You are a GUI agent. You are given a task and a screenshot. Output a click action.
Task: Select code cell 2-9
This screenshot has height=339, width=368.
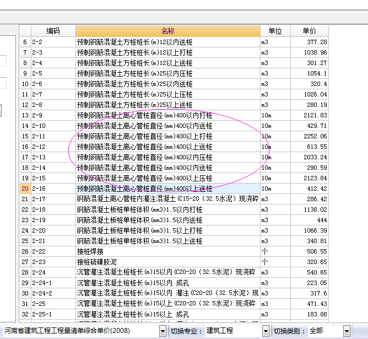point(53,115)
